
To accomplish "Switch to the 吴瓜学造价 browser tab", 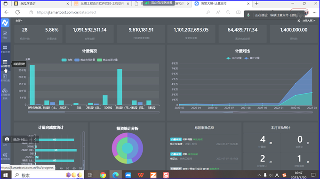I will point(42,4).
